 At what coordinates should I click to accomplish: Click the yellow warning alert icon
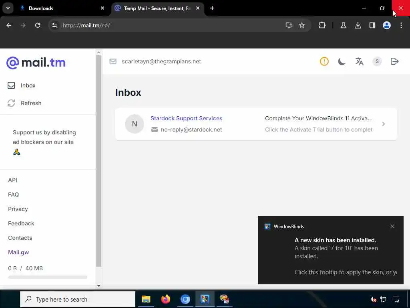click(324, 61)
